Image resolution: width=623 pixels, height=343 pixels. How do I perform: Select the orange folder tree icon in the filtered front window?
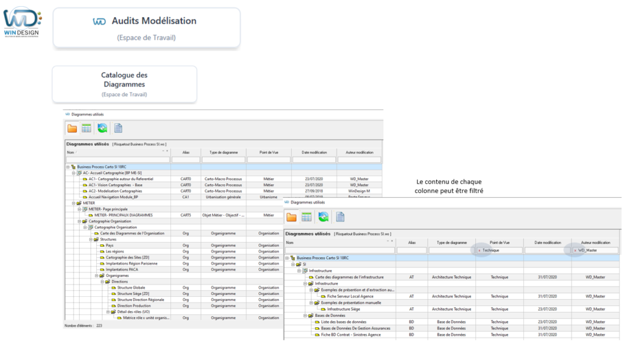291,217
